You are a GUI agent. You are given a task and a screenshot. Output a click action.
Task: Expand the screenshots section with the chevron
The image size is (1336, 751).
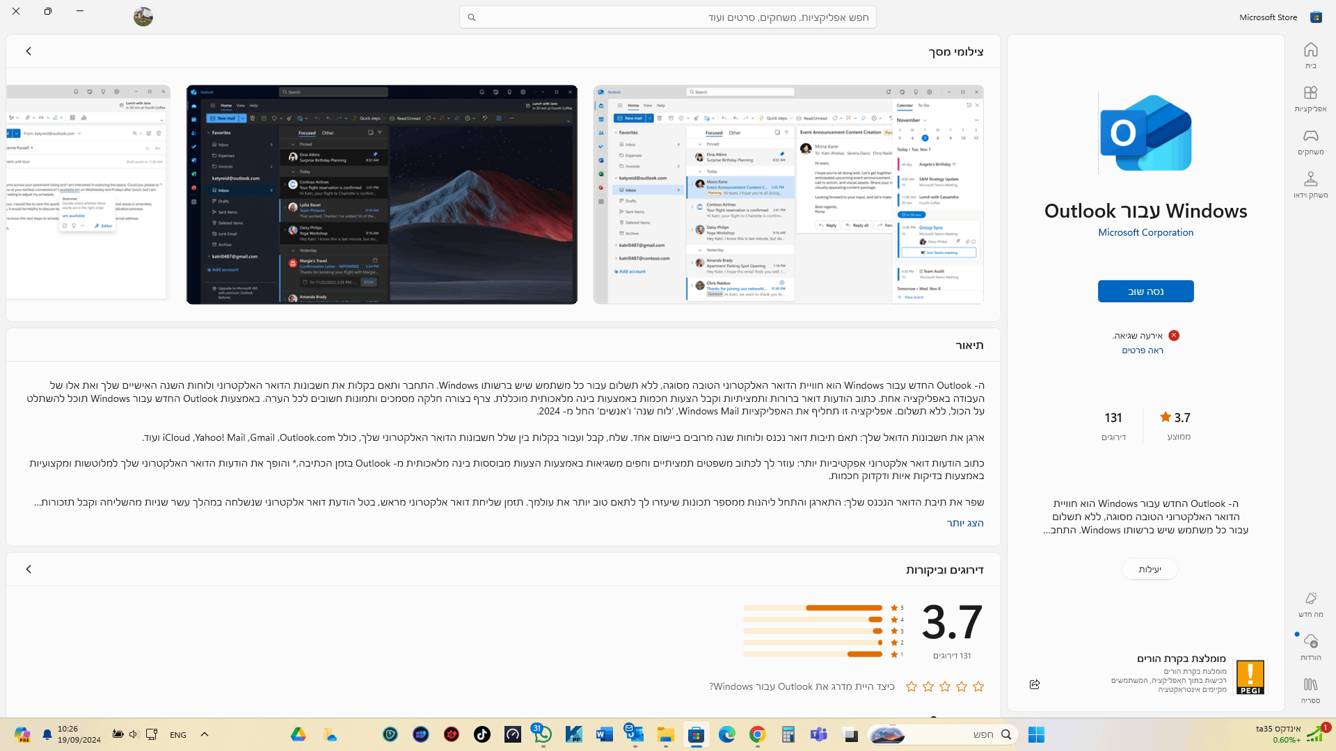tap(29, 51)
